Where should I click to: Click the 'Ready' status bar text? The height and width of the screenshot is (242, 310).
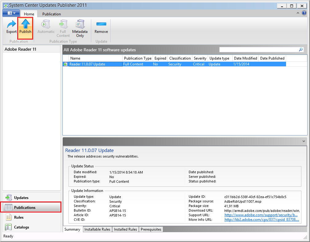click(8, 236)
